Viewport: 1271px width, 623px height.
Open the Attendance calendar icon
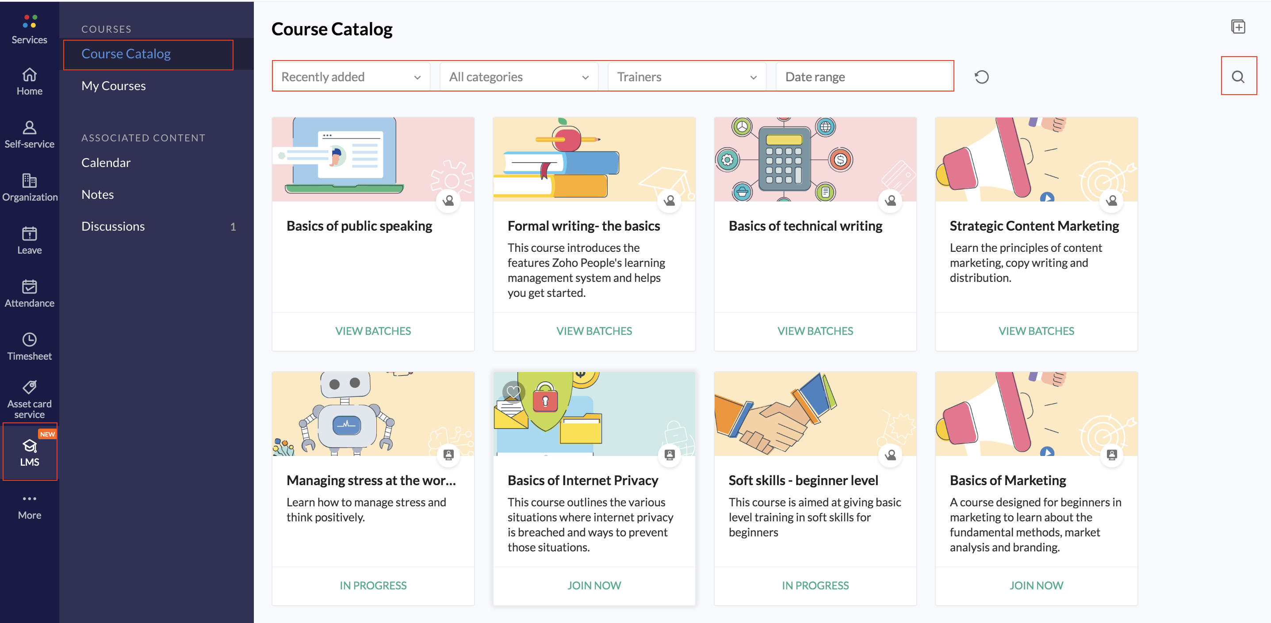point(30,286)
